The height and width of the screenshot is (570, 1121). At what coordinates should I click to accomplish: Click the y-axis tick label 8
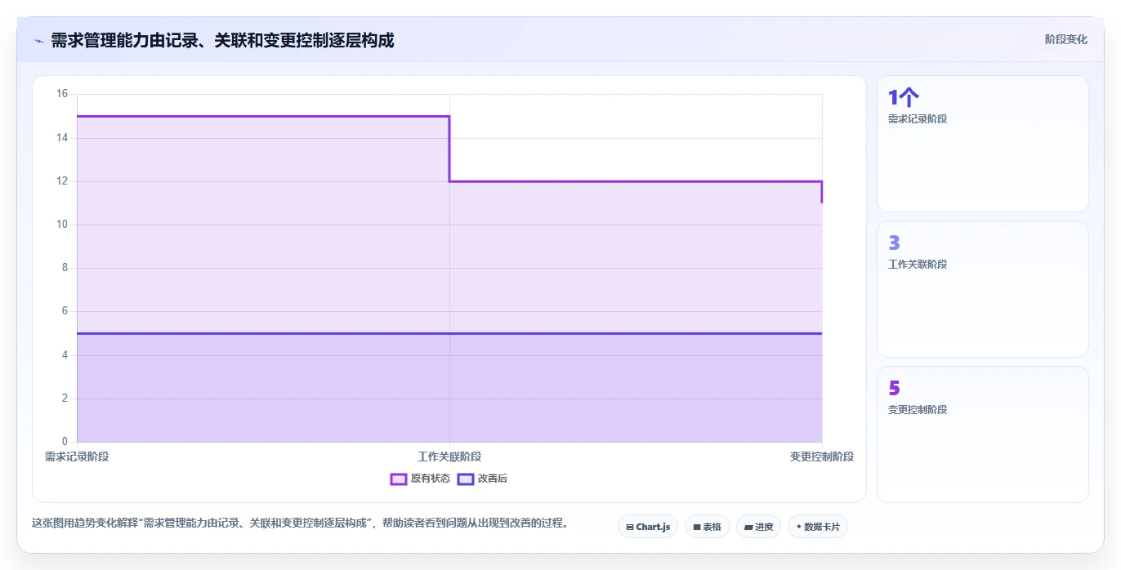[x=65, y=268]
